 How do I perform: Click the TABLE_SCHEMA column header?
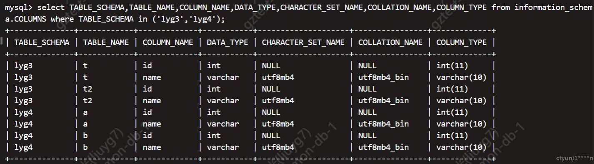pyautogui.click(x=42, y=42)
